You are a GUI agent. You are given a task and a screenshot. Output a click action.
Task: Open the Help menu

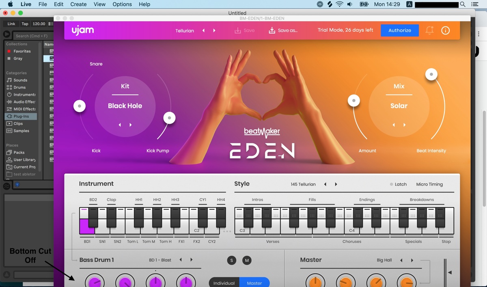click(x=144, y=4)
